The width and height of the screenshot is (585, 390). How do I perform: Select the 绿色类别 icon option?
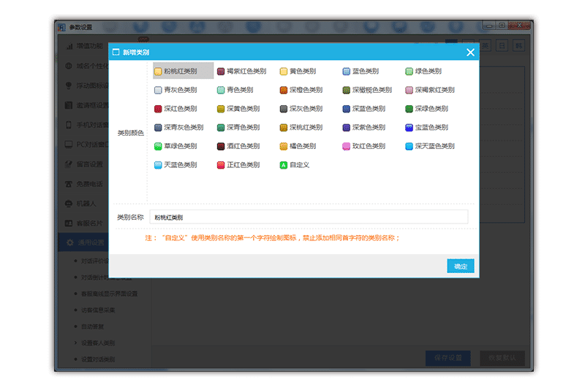pyautogui.click(x=423, y=71)
